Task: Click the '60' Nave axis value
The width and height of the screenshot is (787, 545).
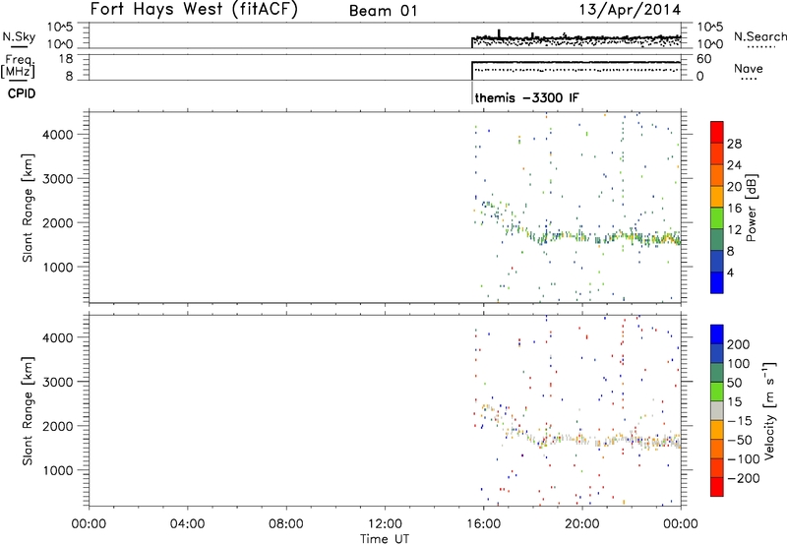Action: [x=703, y=59]
